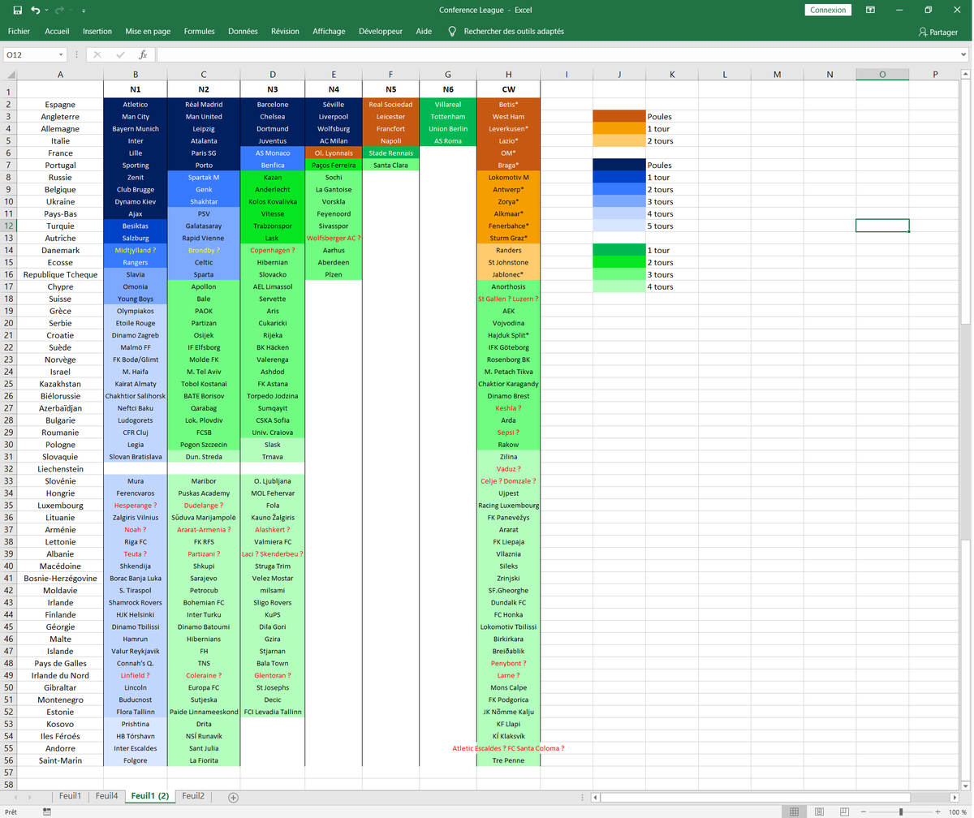Select the Wolfsberger AC ? cell
This screenshot has height=818, width=974.
(x=334, y=238)
